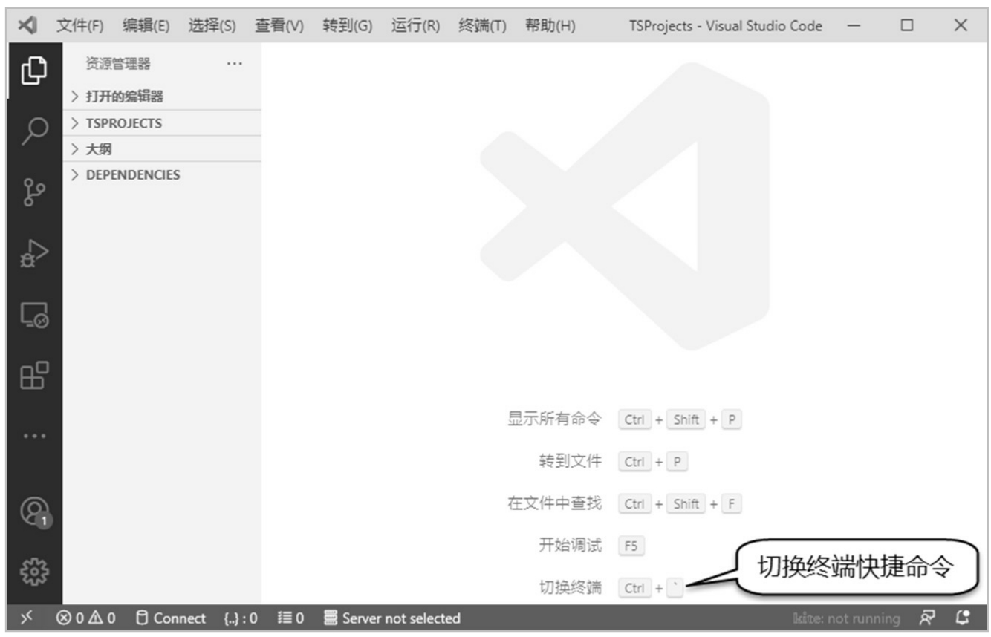
Task: Open the Explorer view in activity bar
Action: pyautogui.click(x=33, y=71)
